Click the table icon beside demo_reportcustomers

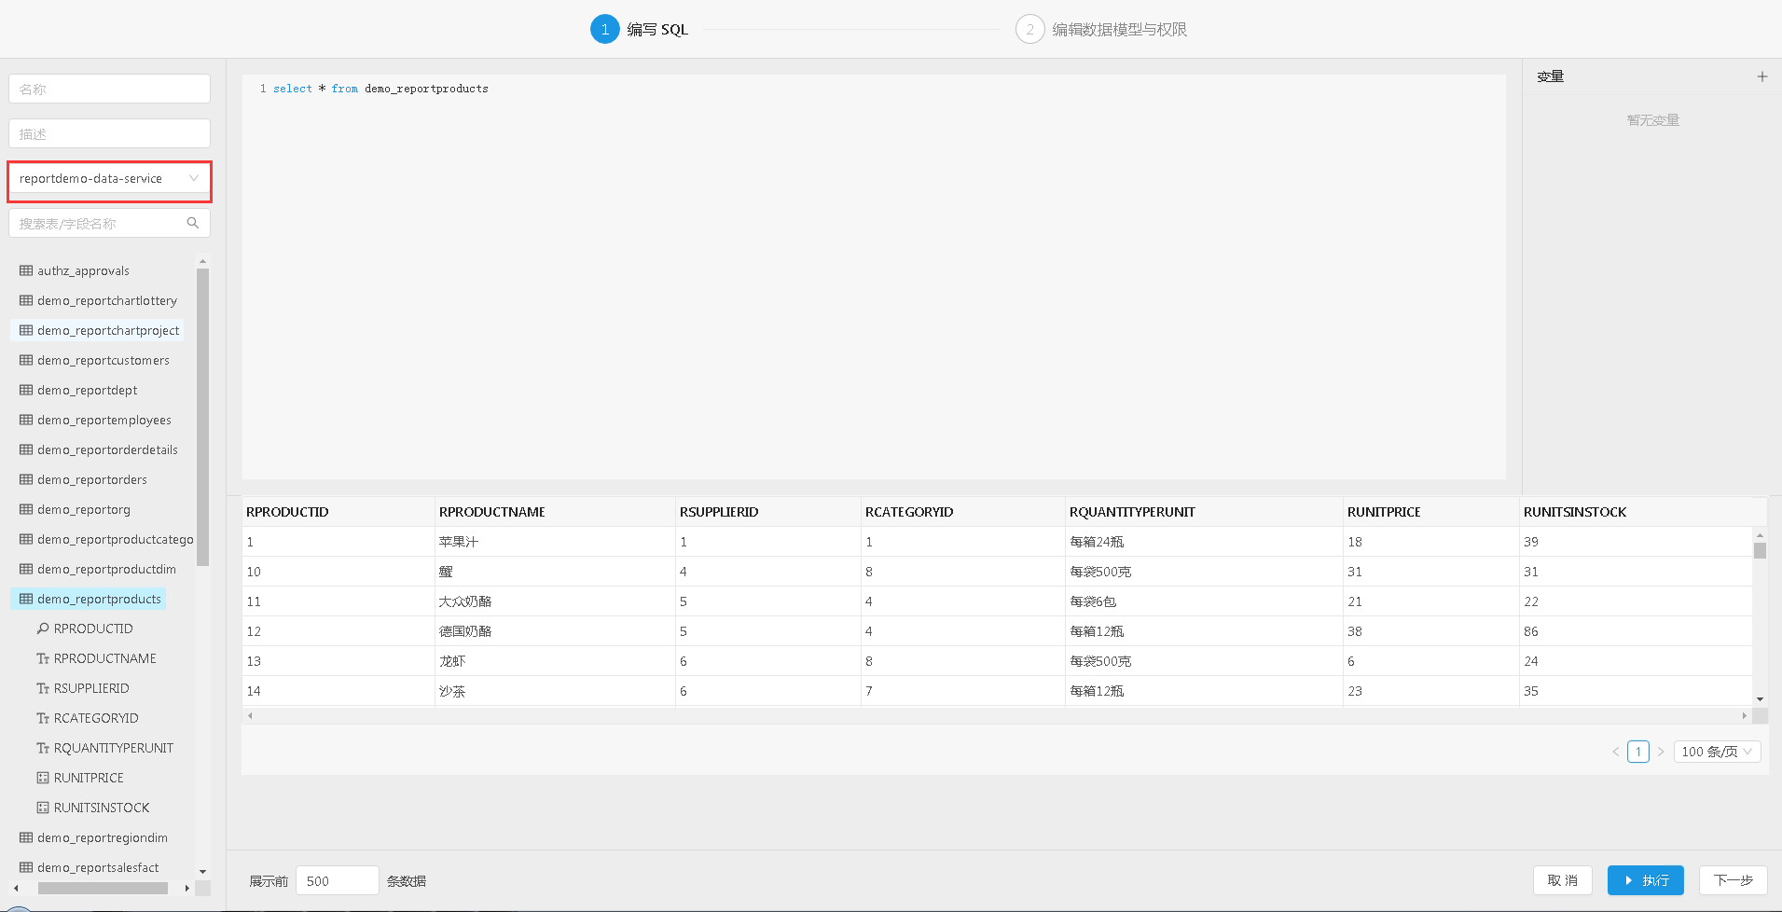pos(26,360)
